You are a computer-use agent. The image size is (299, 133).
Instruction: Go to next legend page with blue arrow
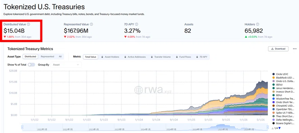(x=280, y=128)
